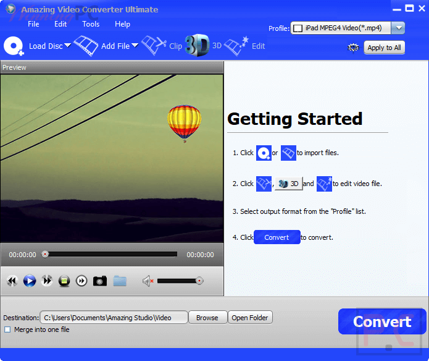429x361 pixels.
Task: Click the video preview area
Action: point(112,158)
